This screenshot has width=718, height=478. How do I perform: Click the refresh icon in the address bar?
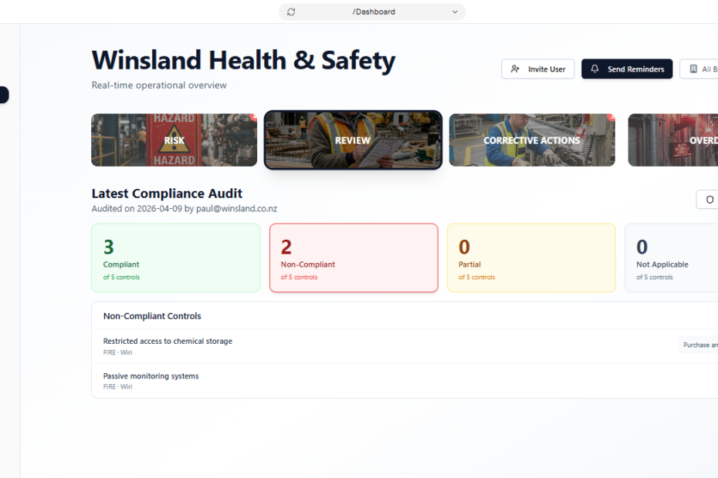click(291, 12)
